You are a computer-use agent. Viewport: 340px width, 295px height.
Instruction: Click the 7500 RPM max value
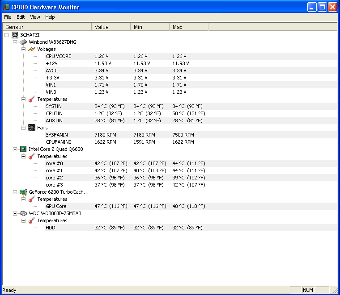(183, 135)
